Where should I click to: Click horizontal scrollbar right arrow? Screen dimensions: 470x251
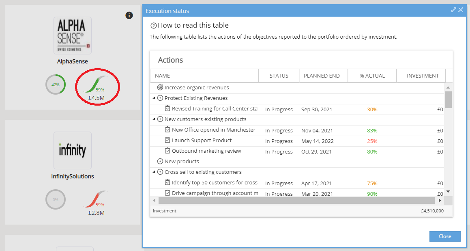[x=440, y=200]
